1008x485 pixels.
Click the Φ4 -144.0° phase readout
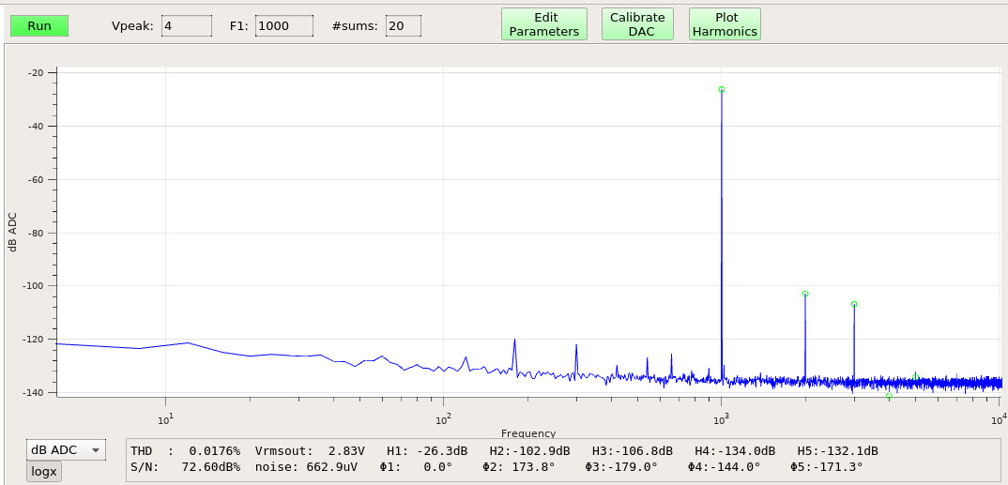(724, 467)
